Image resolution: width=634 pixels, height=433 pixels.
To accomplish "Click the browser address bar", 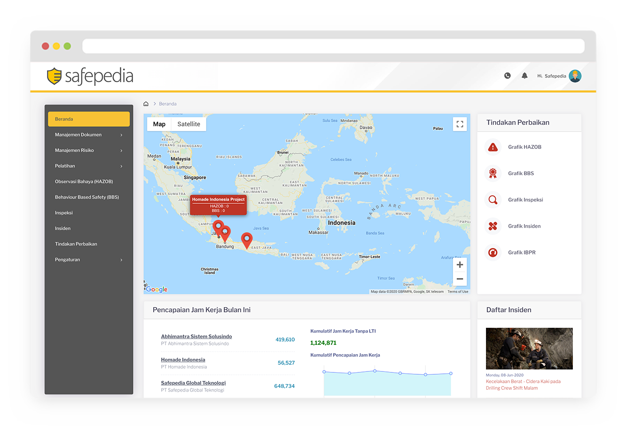I will [334, 46].
